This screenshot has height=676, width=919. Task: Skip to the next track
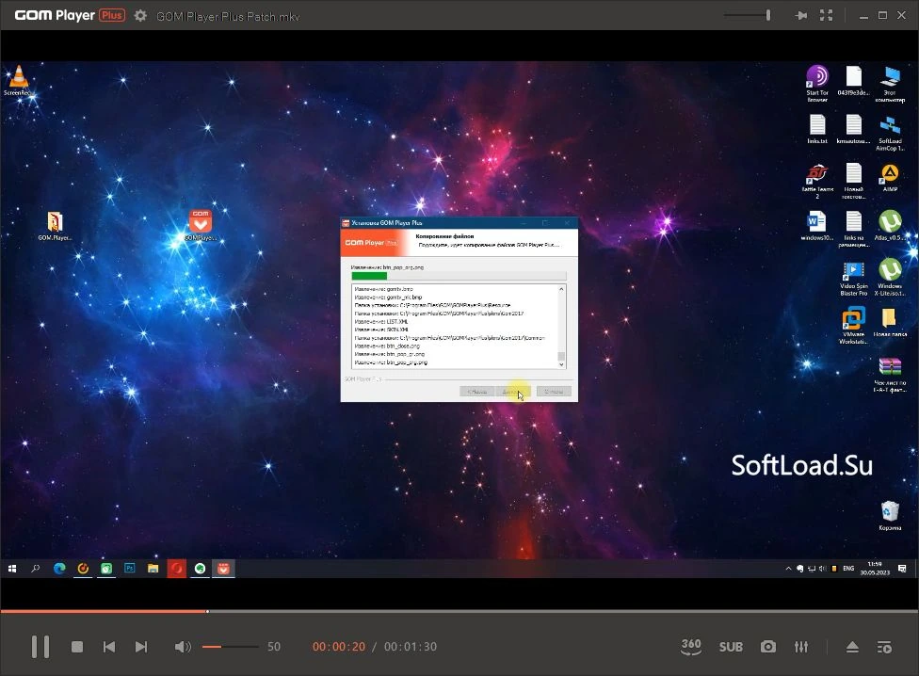(141, 647)
